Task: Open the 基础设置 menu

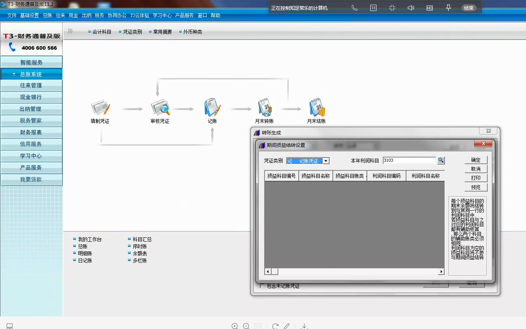Action: coord(29,16)
